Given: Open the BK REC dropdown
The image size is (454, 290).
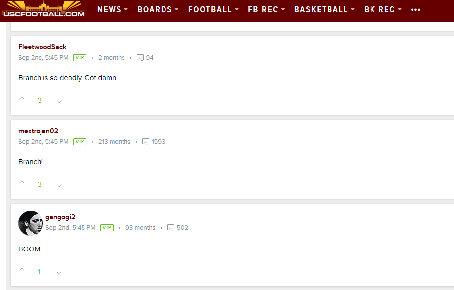Looking at the screenshot, I should tap(383, 9).
